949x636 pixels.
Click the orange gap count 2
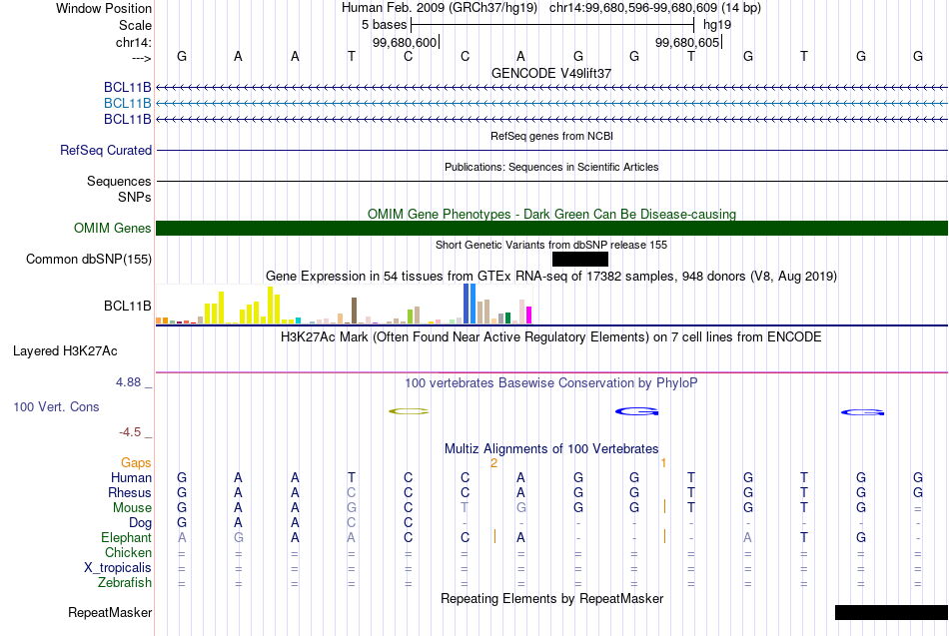pos(493,463)
